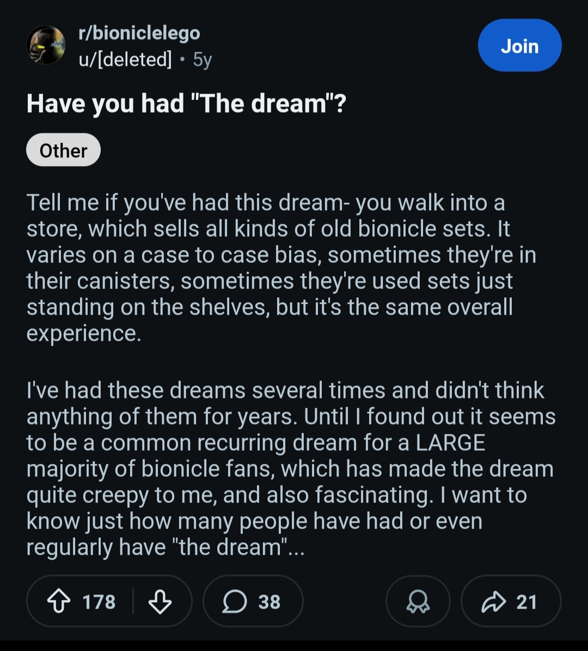588x651 pixels.
Task: Tap the share arrow icon
Action: coord(493,601)
